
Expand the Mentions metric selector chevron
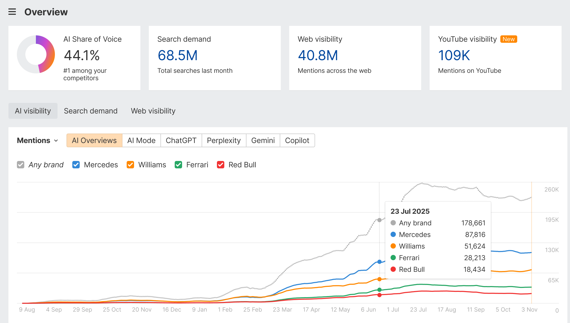pos(56,141)
